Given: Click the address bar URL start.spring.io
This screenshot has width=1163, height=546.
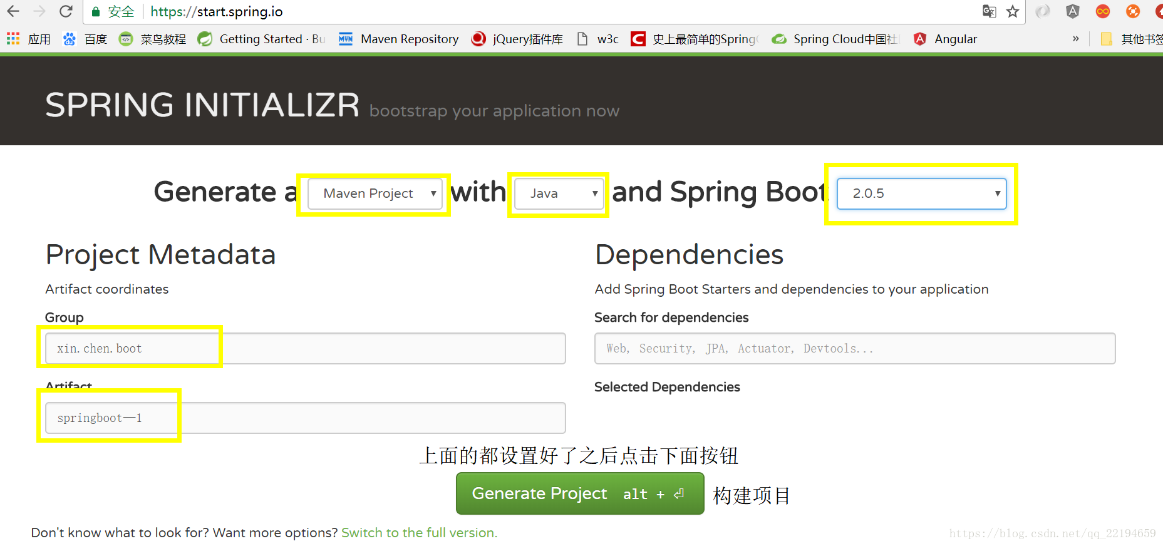Looking at the screenshot, I should [217, 11].
